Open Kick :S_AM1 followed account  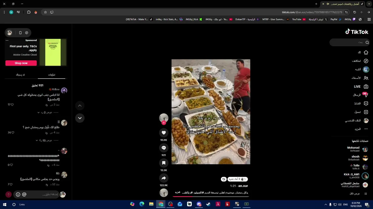click(x=356, y=176)
